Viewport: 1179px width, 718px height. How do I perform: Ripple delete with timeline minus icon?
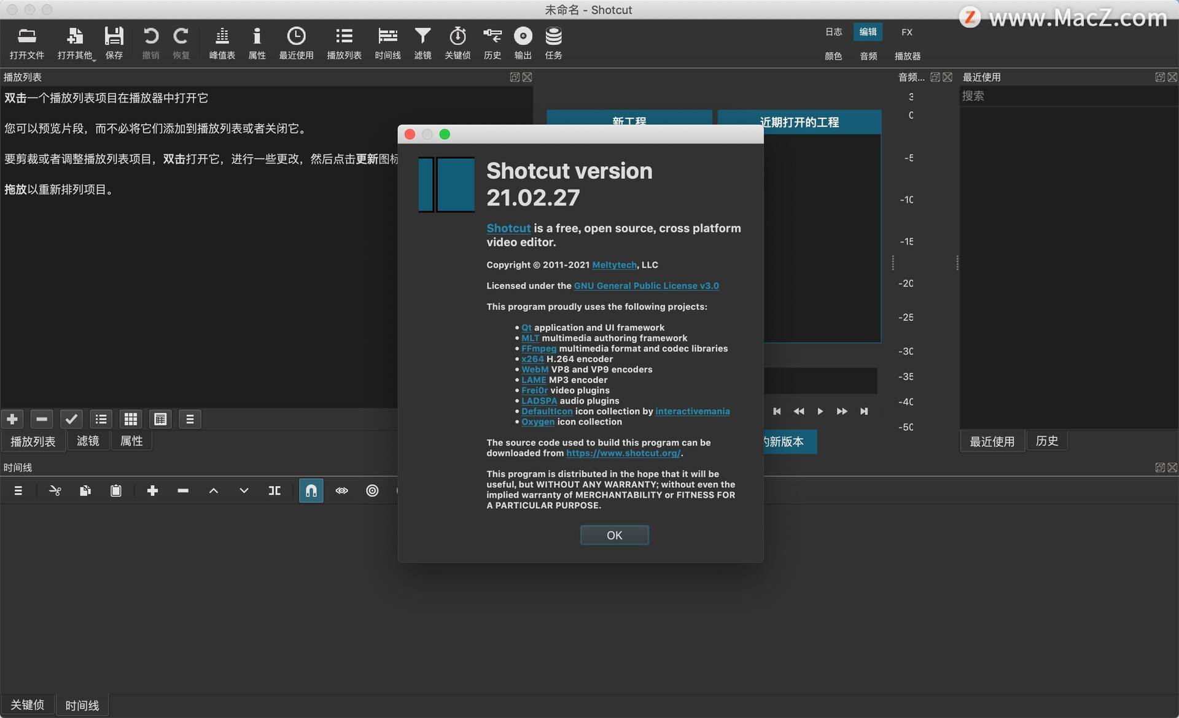coord(183,491)
